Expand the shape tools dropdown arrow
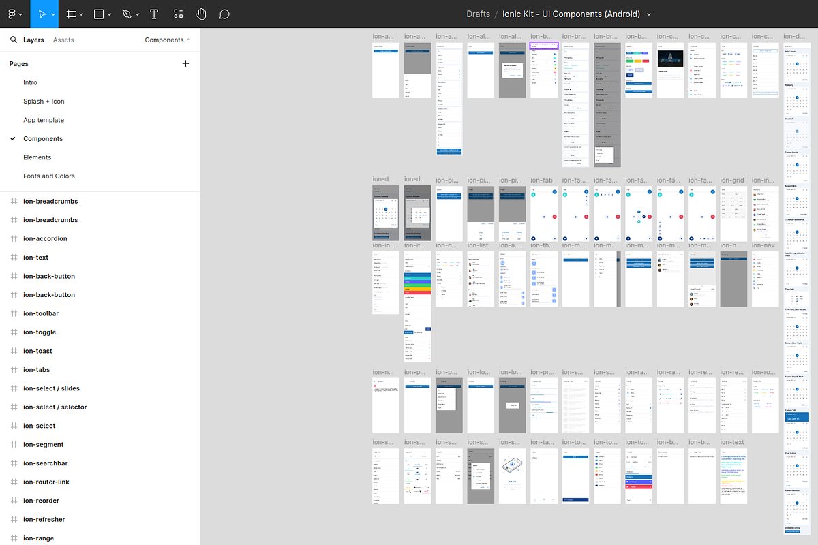This screenshot has height=545, width=818. tap(110, 14)
